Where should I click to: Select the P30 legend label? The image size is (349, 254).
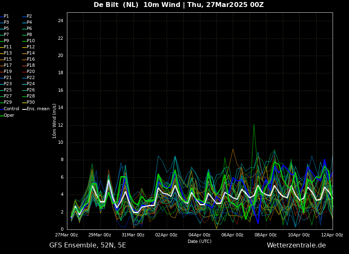(31, 102)
